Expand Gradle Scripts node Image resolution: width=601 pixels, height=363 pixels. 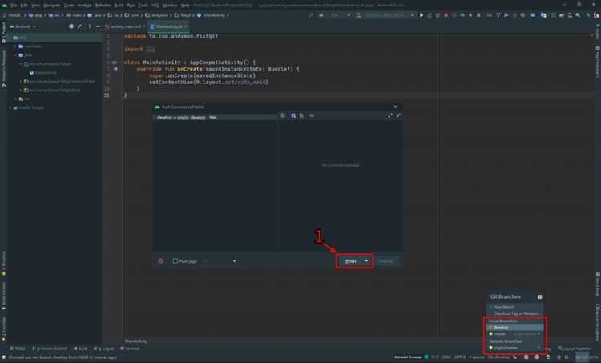pyautogui.click(x=10, y=107)
